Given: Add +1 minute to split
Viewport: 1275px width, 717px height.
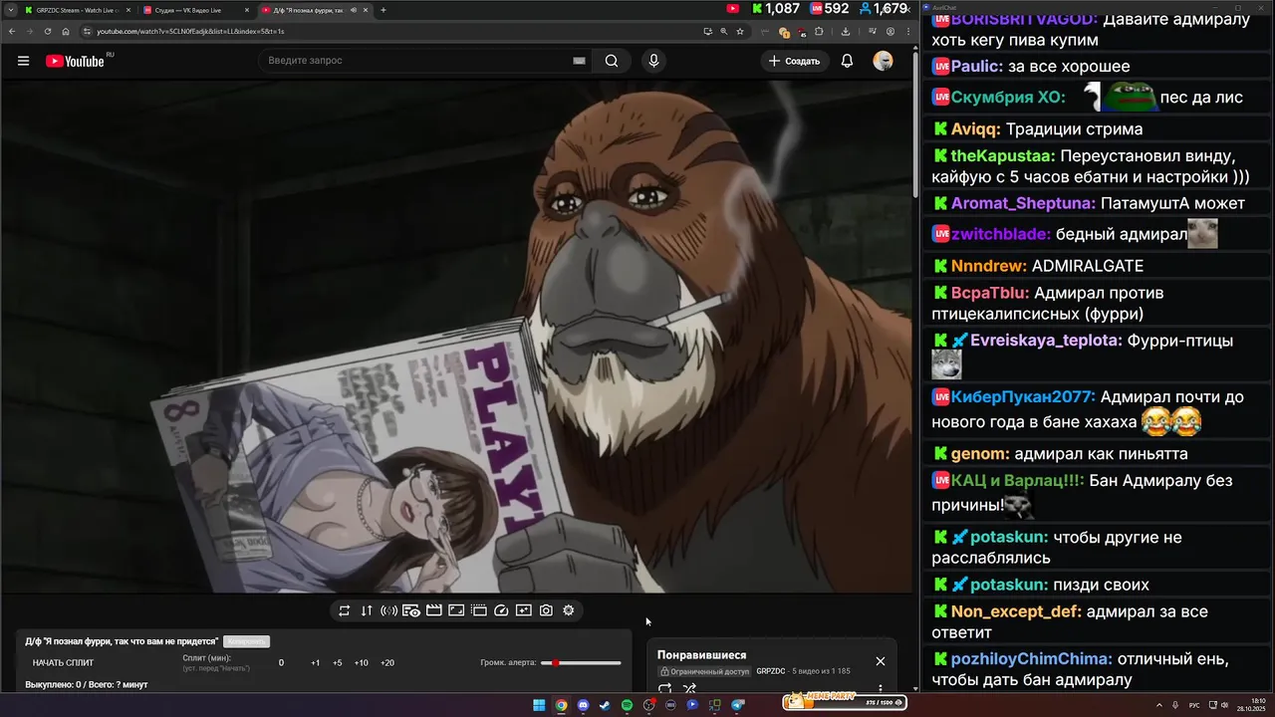Looking at the screenshot, I should point(315,662).
